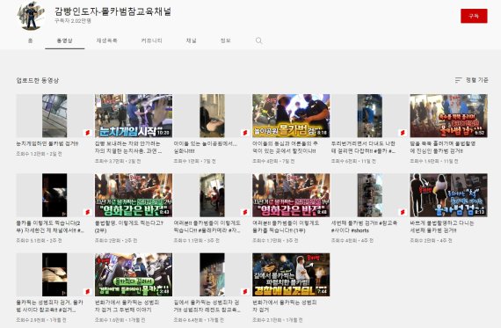Click Shorts badge on 몰카를 이렇게도 찍습니다 thumbnail

pos(87,212)
